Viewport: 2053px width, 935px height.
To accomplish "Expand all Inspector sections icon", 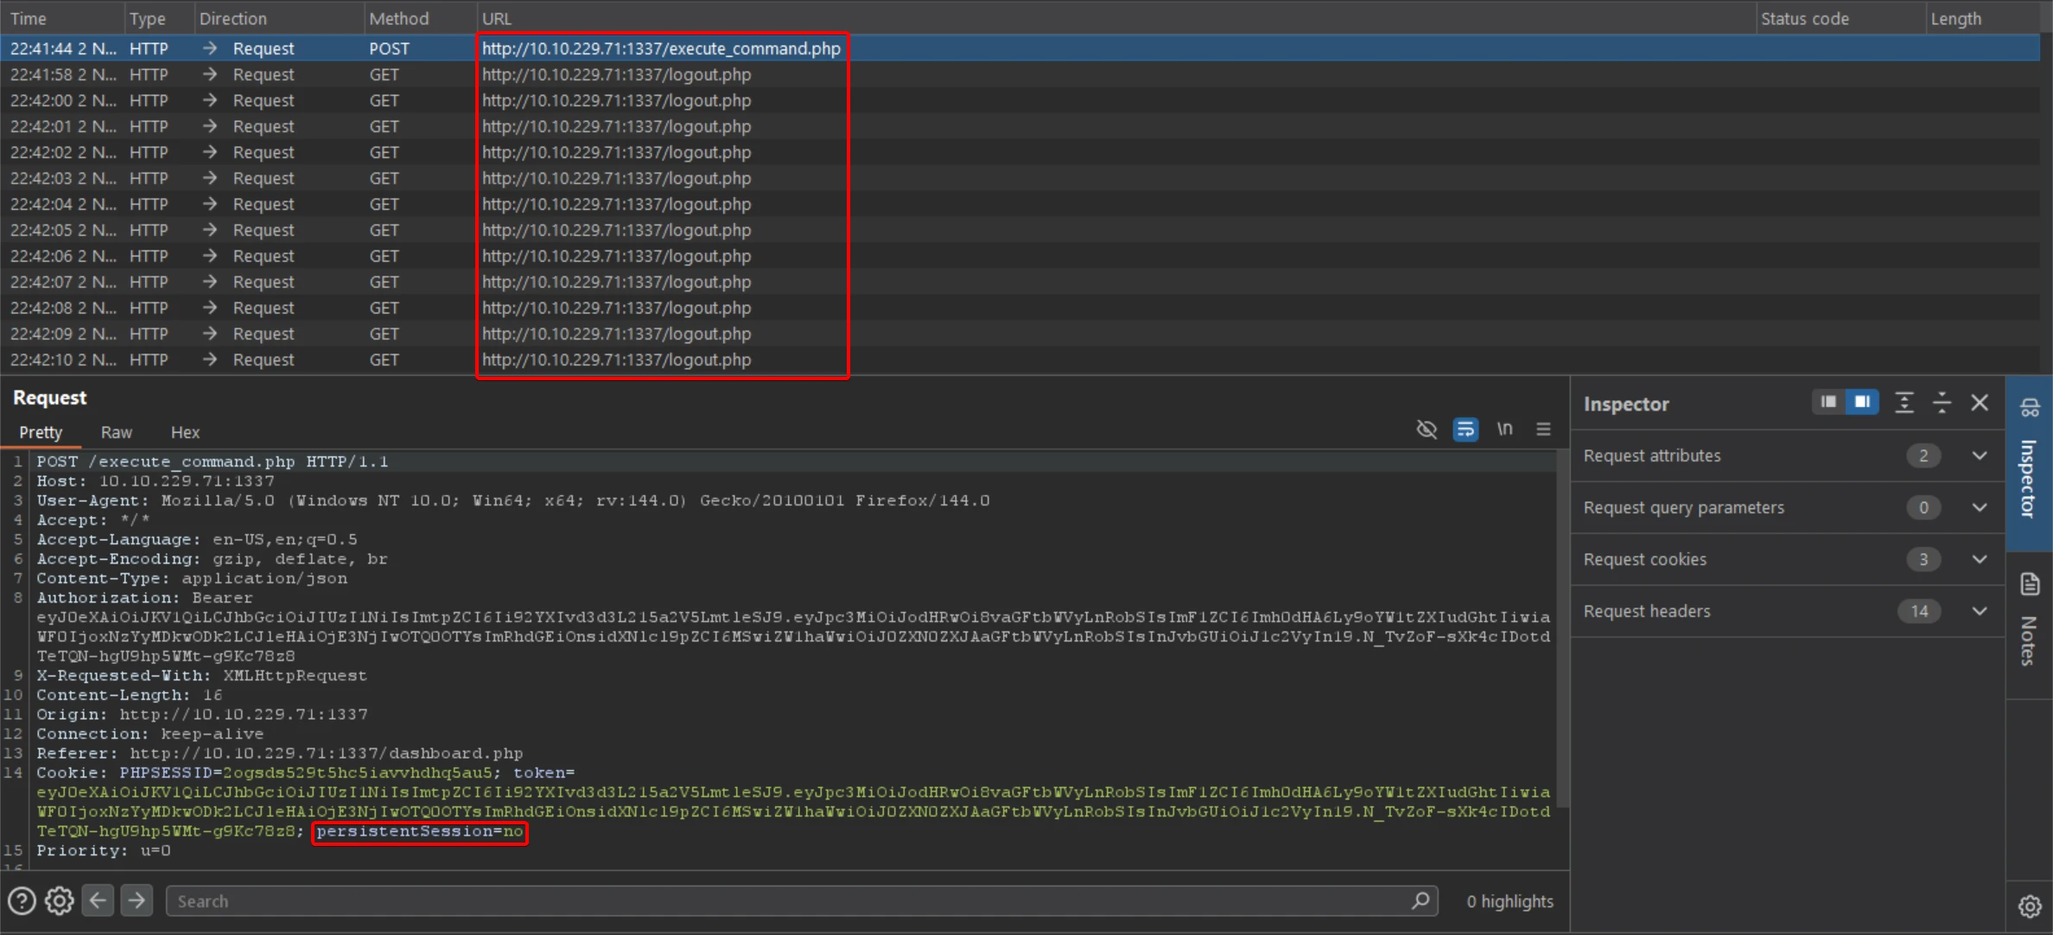I will click(1904, 403).
